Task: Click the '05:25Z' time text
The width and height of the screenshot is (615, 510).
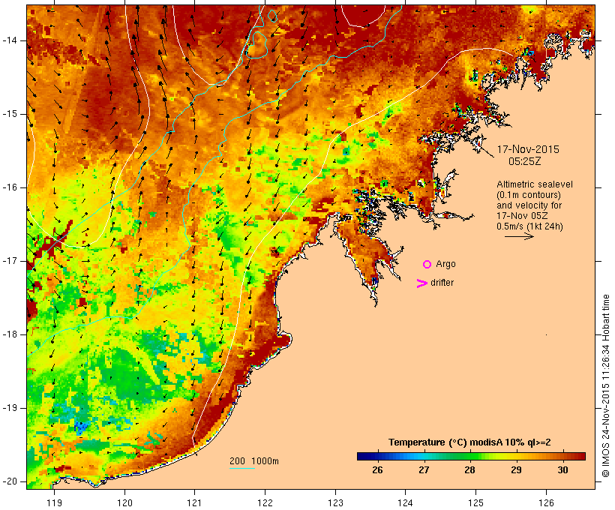Action: point(525,161)
